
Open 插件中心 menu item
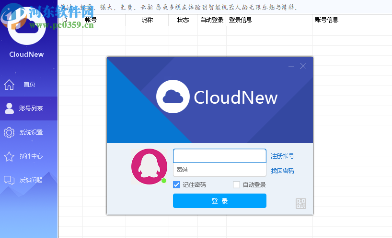pos(29,156)
